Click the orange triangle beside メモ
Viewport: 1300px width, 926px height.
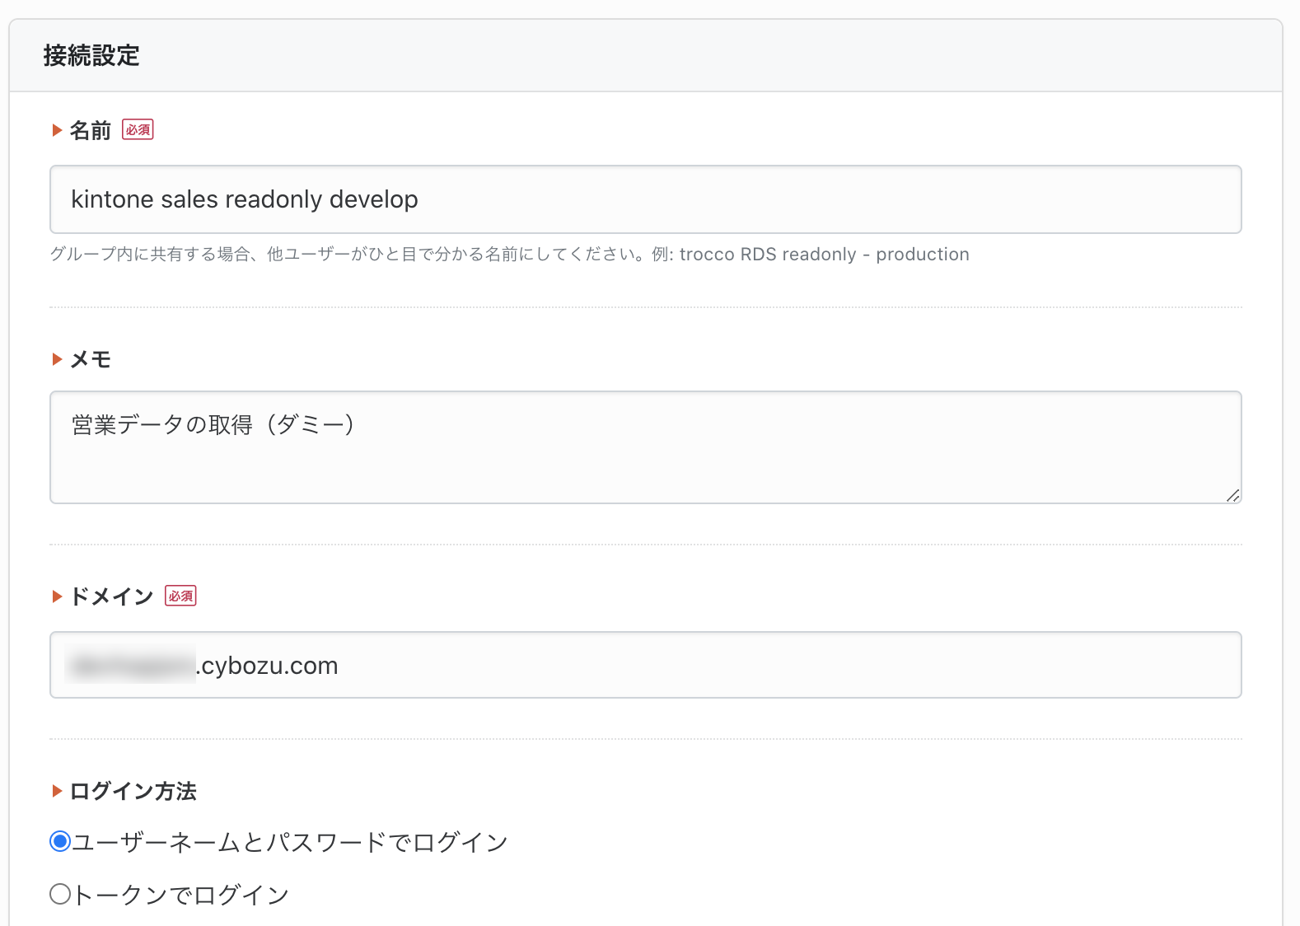point(57,359)
